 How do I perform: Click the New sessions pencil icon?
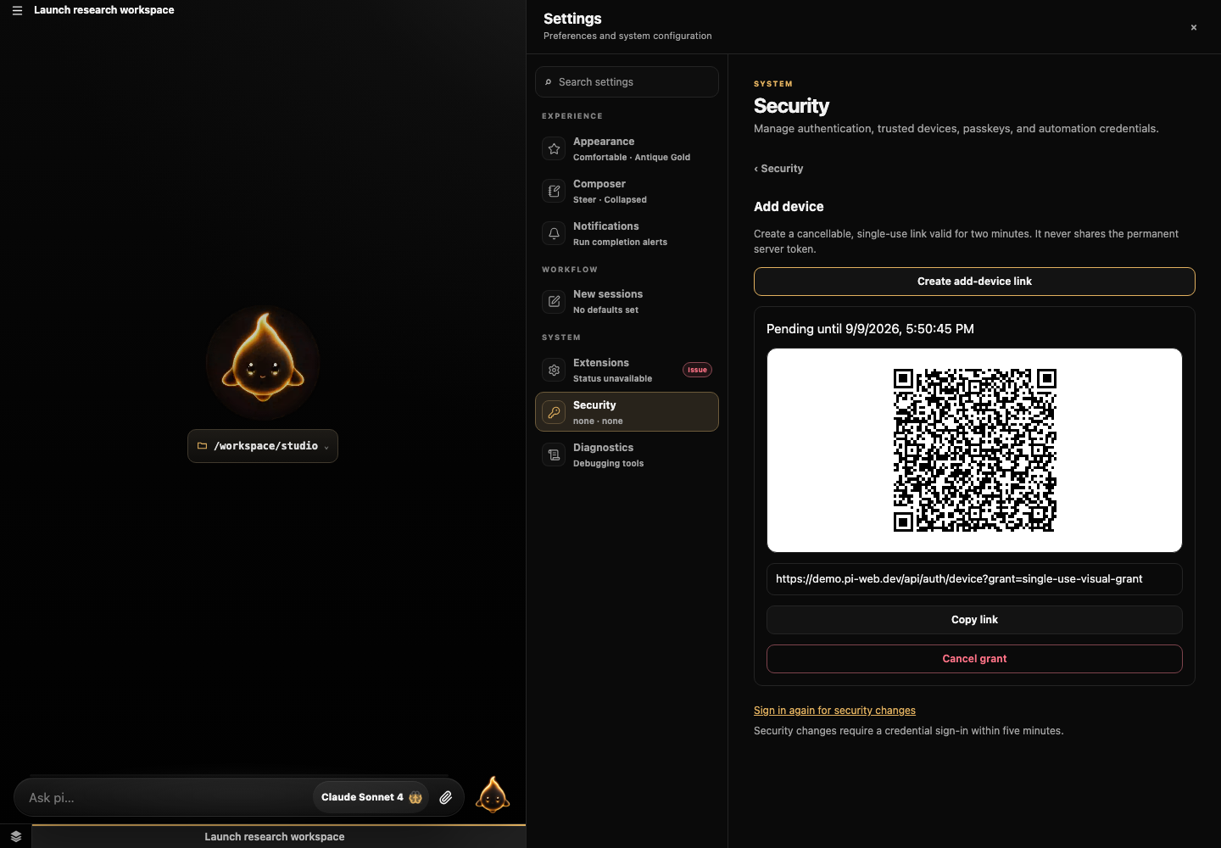pos(554,301)
